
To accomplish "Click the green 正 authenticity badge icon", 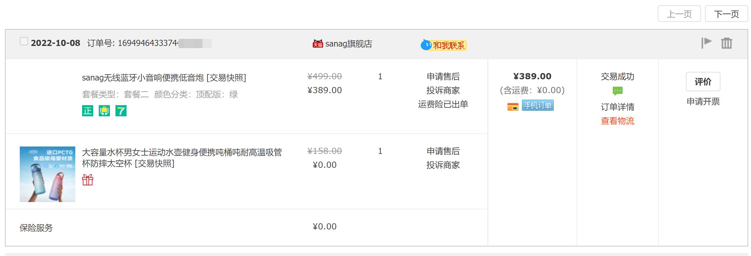I will [x=88, y=110].
